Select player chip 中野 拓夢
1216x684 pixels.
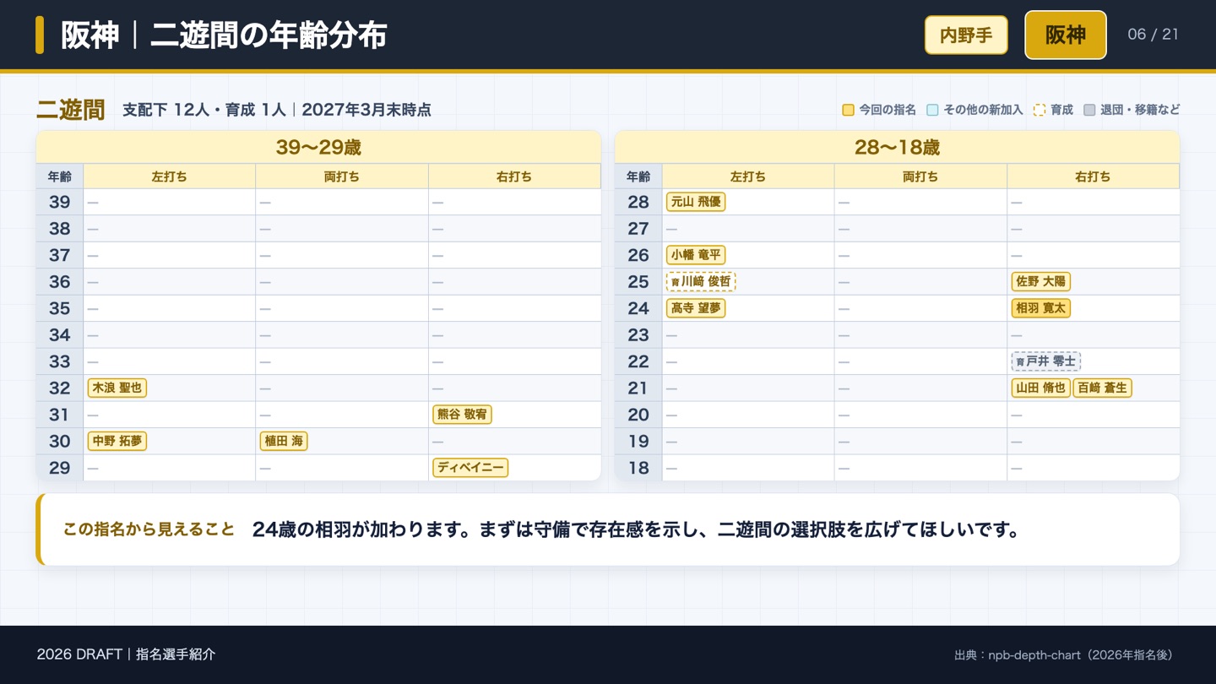(x=117, y=441)
